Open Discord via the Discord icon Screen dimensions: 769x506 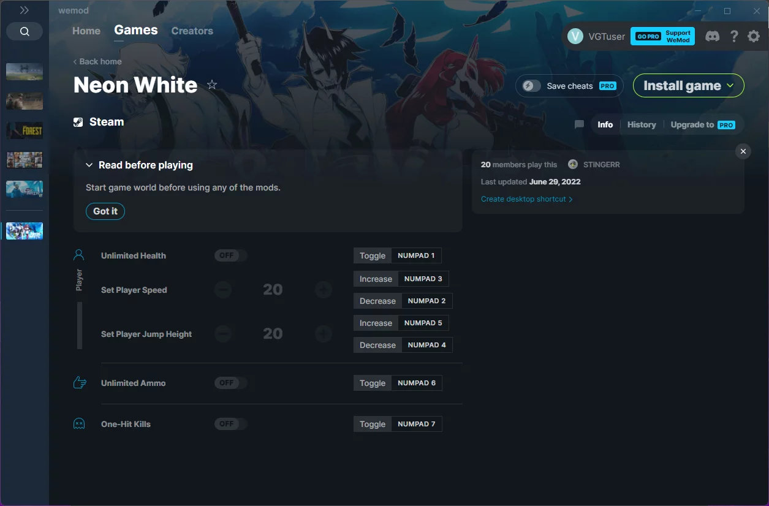pos(712,37)
